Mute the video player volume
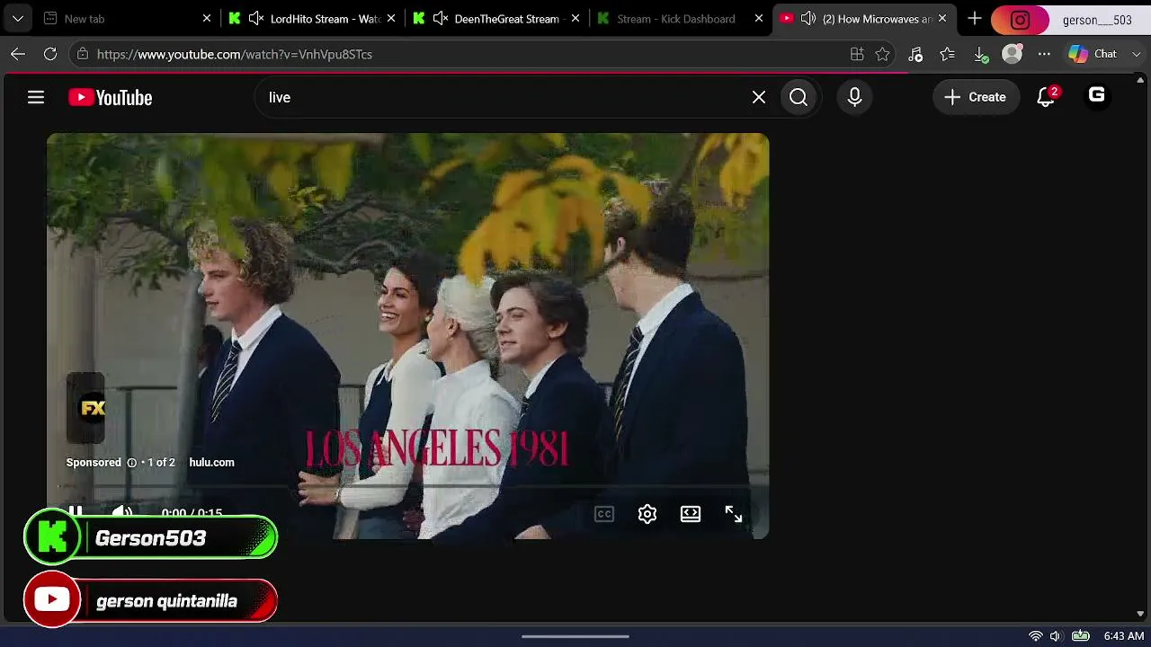1151x647 pixels. click(122, 512)
